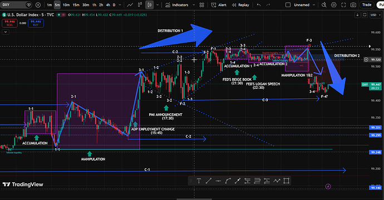The height and width of the screenshot is (200, 384).
Task: Click the U.S. Dollar Index symbol title
Action: tap(31, 15)
